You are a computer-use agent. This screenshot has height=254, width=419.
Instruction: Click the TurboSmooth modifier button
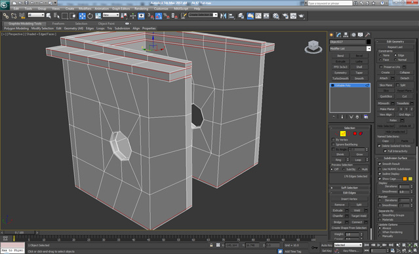(x=340, y=79)
